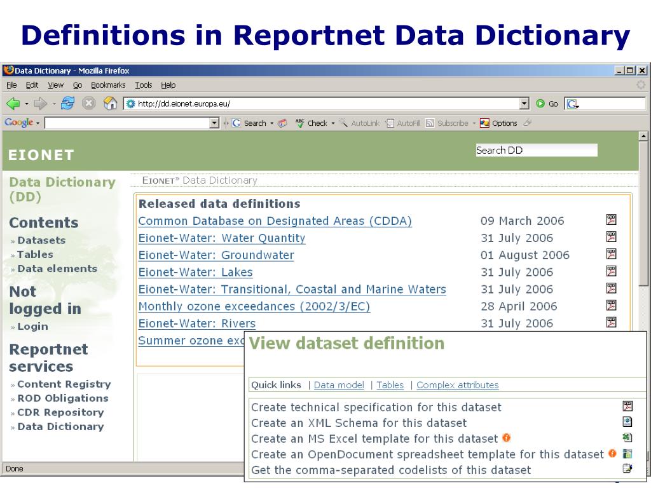The height and width of the screenshot is (488, 651).
Task: Click the AutoFill toolbar button
Action: click(402, 123)
